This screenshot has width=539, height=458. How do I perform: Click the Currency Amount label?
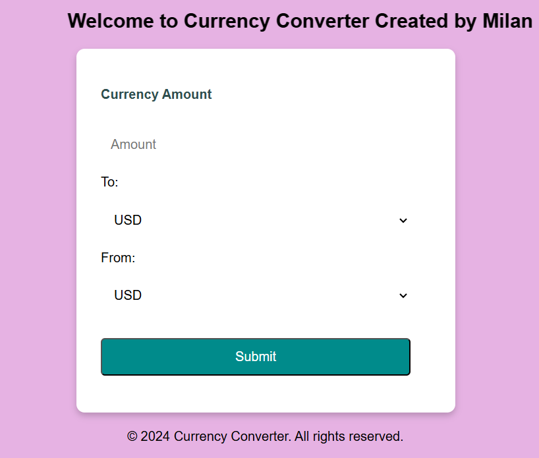(x=156, y=94)
